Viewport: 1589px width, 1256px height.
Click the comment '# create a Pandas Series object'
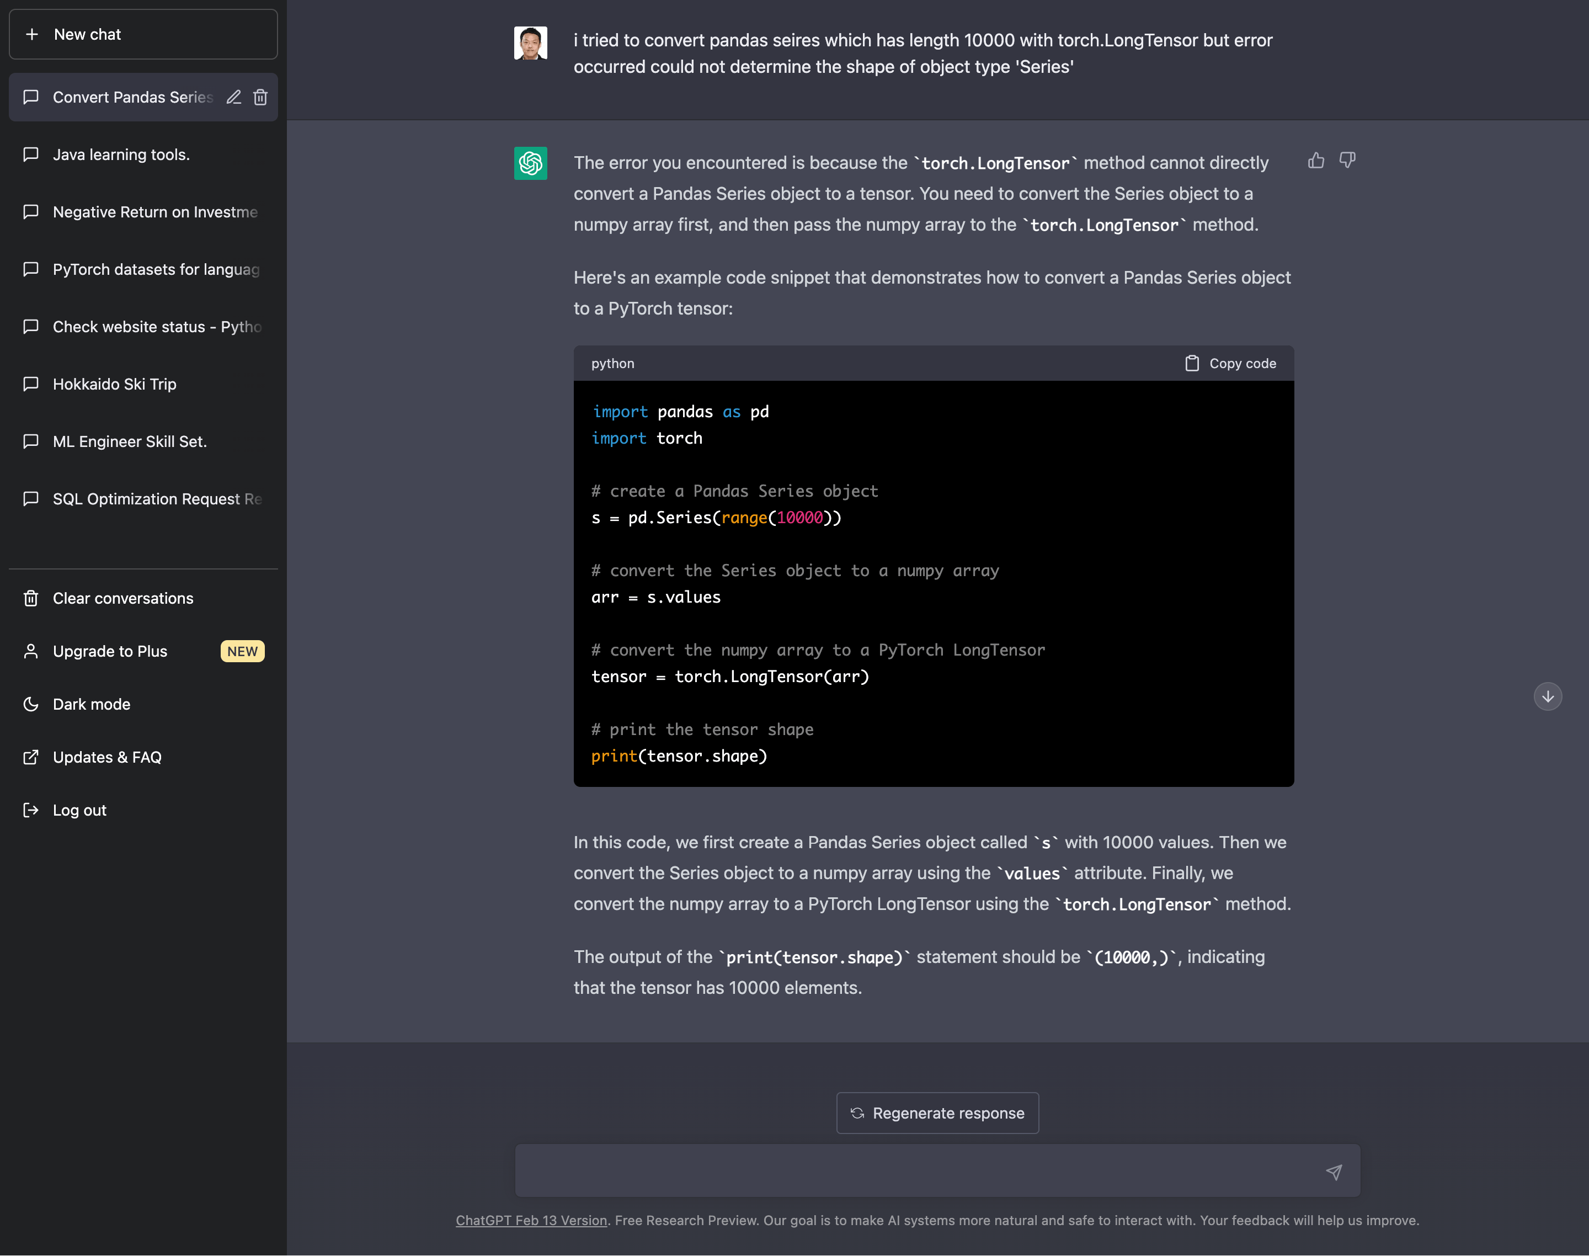point(734,491)
